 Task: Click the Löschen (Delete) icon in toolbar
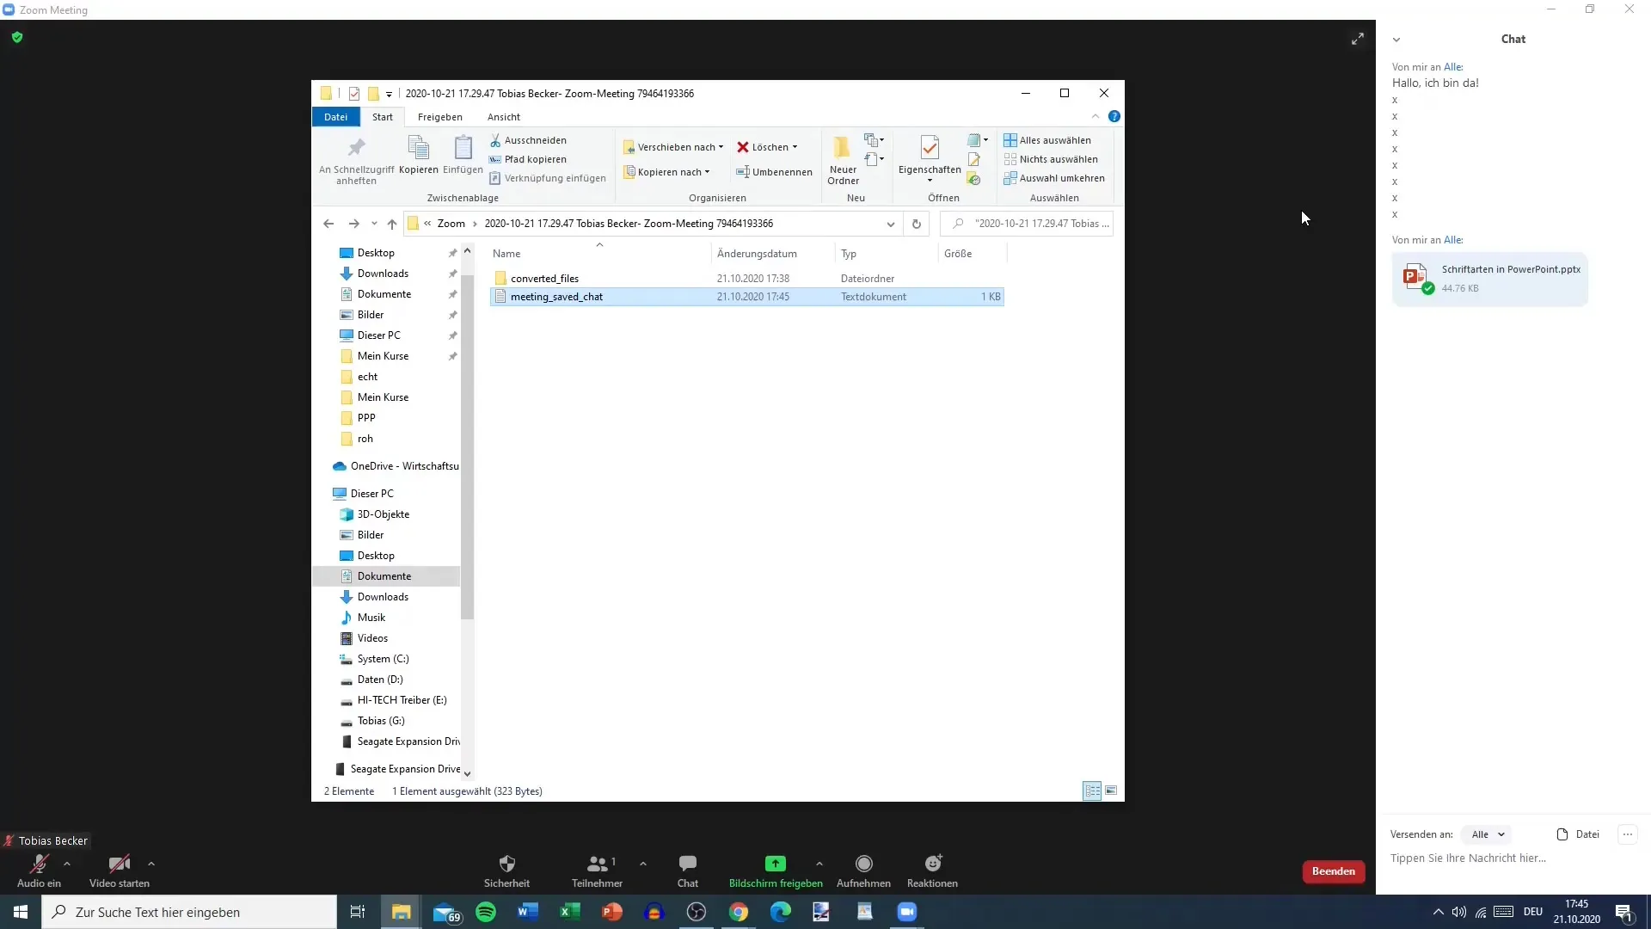(743, 146)
